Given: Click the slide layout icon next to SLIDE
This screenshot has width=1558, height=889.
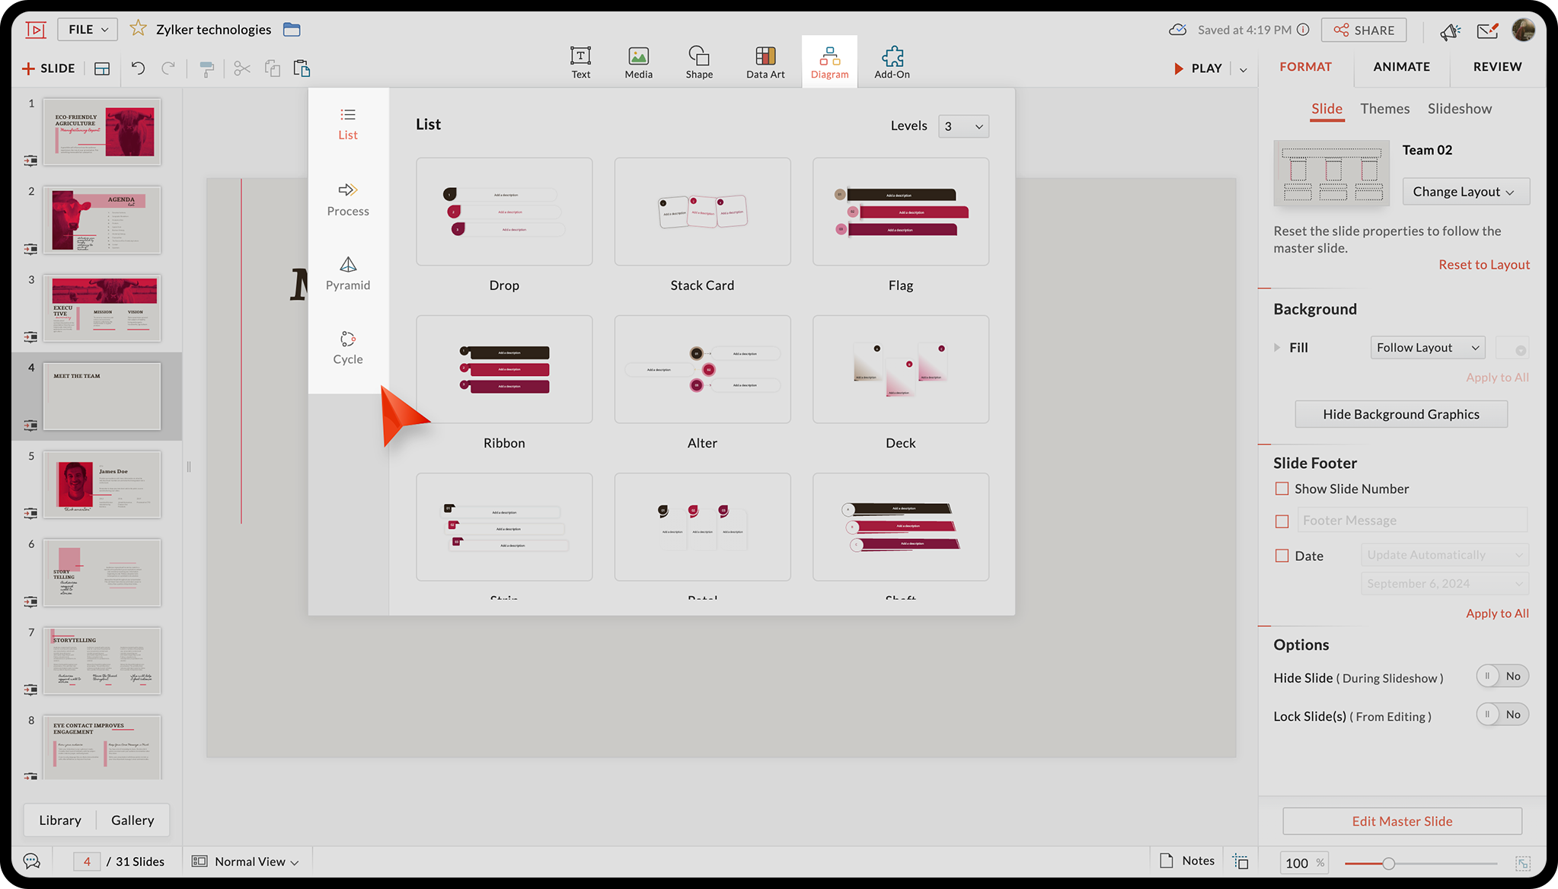Looking at the screenshot, I should 102,69.
